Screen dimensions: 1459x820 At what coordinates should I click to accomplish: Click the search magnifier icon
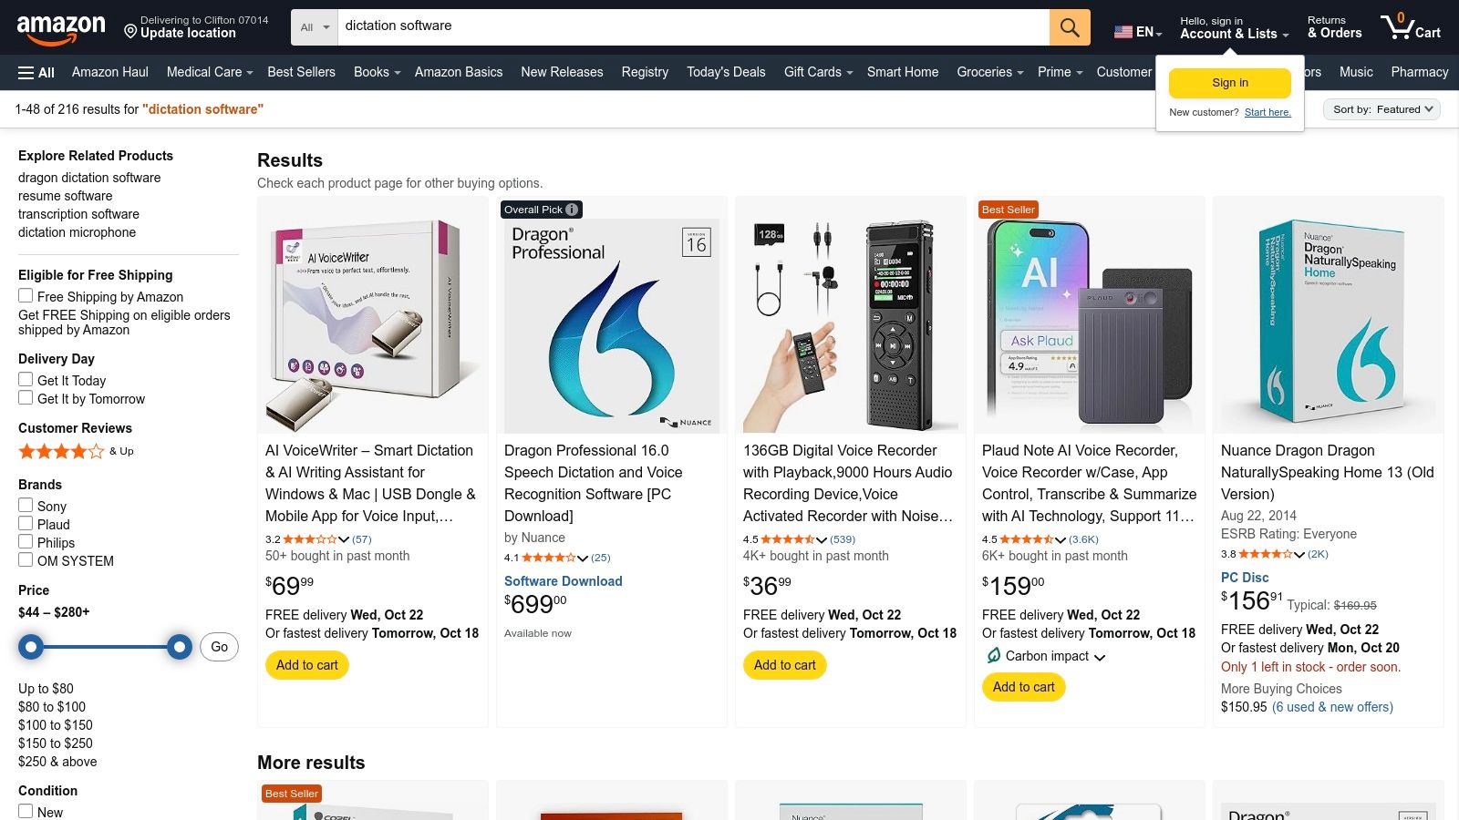[x=1069, y=27]
